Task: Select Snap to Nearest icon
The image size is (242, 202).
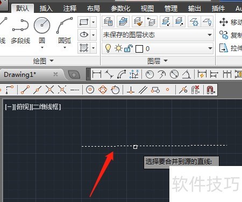Action: [183, 90]
